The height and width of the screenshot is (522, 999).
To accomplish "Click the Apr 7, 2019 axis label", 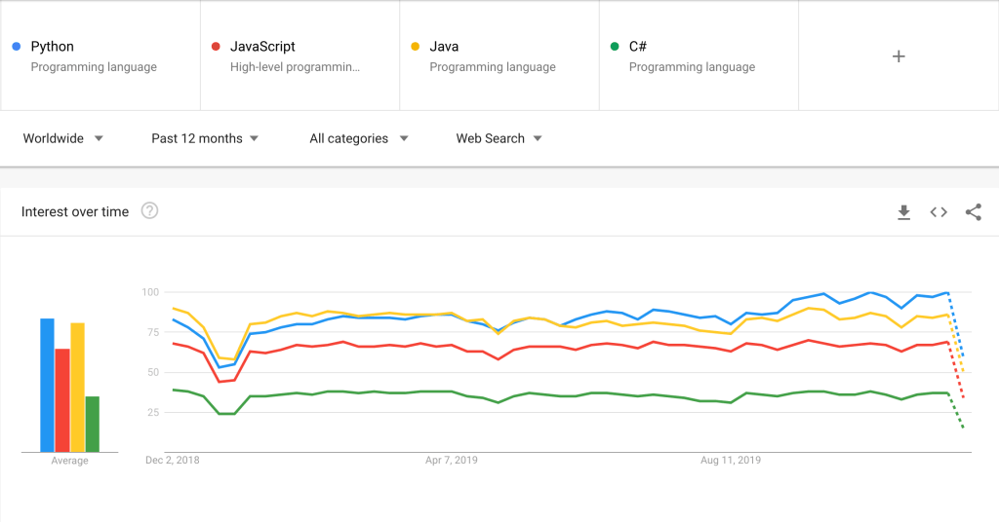I will (451, 460).
